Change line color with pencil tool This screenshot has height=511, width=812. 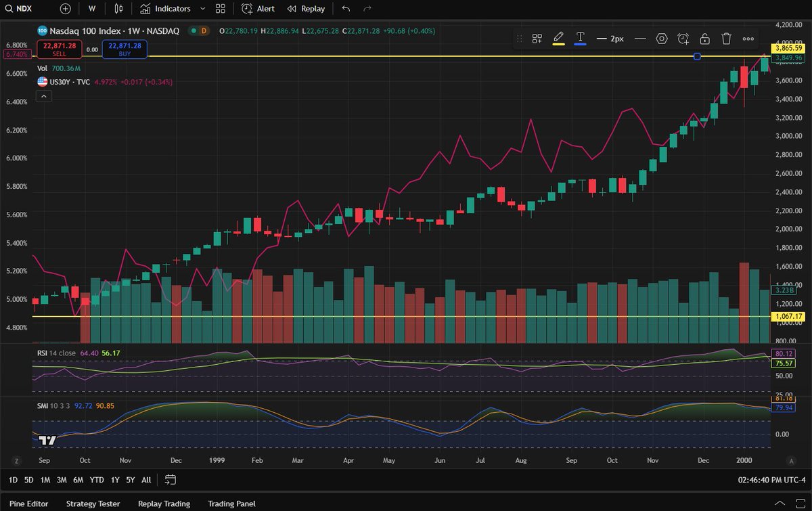[x=559, y=38]
